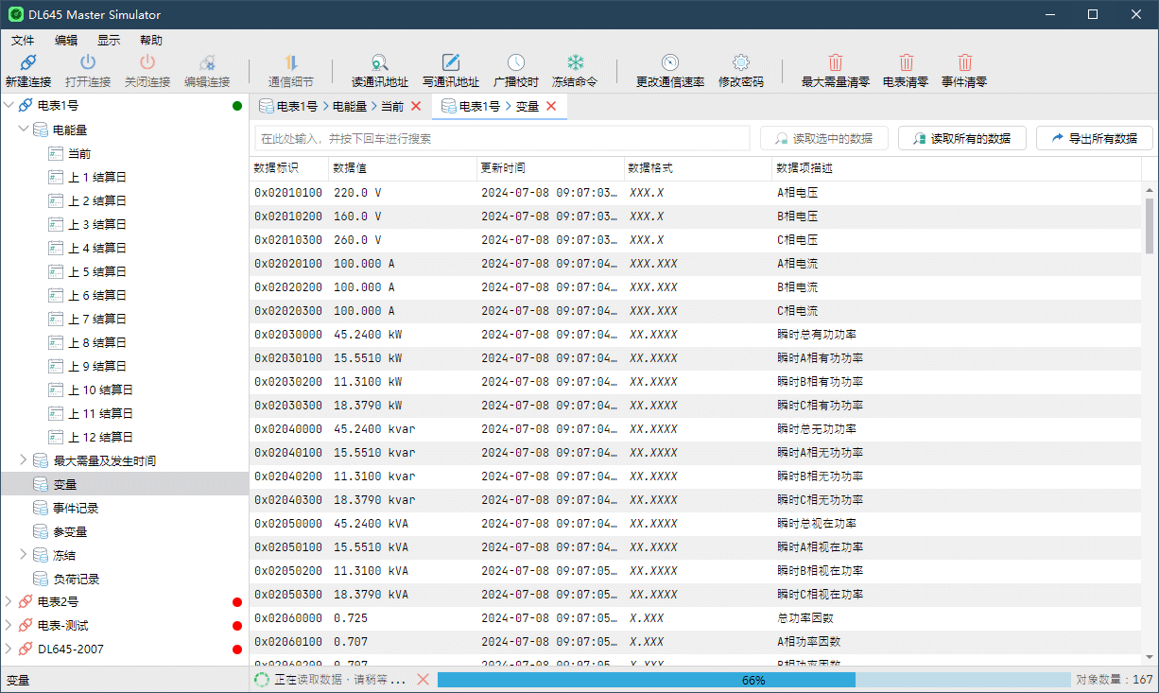Expand the 最大需量及发生时间 node
This screenshot has width=1159, height=693.
[x=24, y=460]
